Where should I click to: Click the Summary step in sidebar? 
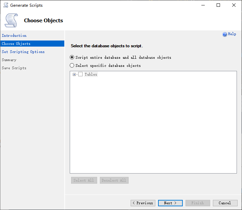point(9,60)
